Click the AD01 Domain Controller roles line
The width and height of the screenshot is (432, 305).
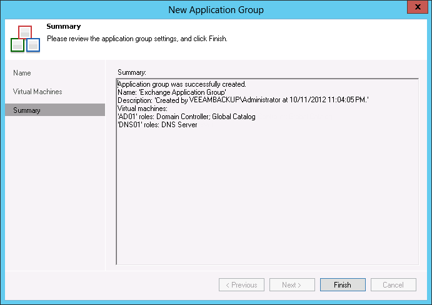[186, 117]
